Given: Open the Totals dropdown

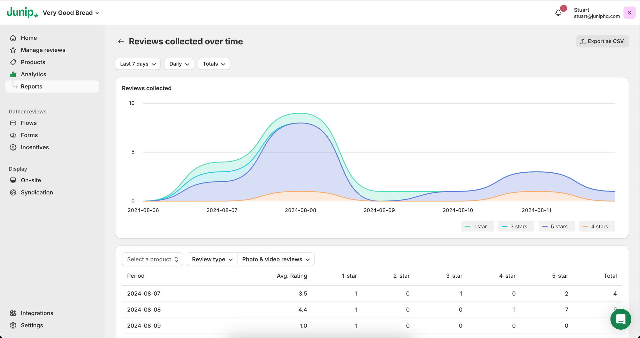Looking at the screenshot, I should tap(214, 64).
